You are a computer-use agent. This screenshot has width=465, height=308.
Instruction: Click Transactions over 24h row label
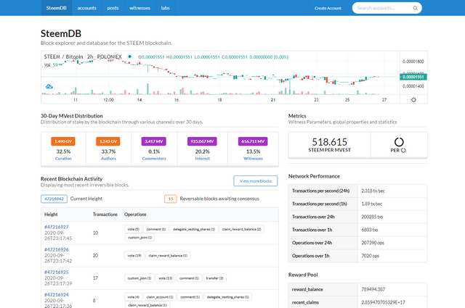pos(313,217)
